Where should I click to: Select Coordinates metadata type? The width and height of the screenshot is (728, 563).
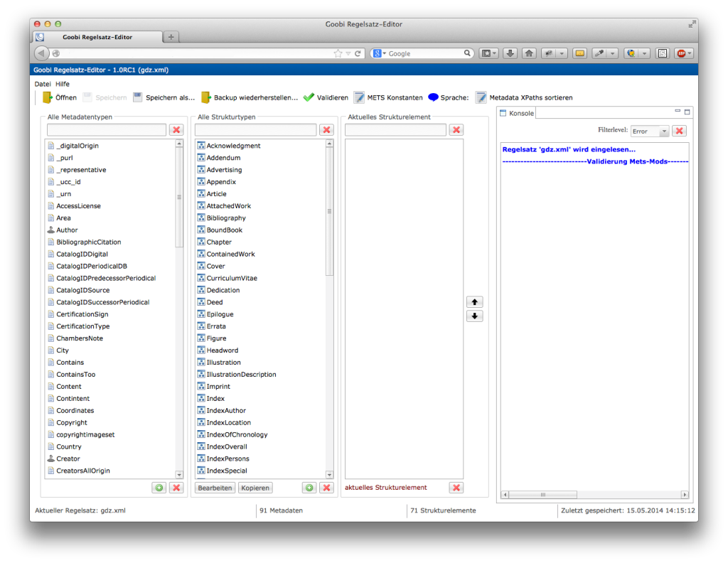75,411
